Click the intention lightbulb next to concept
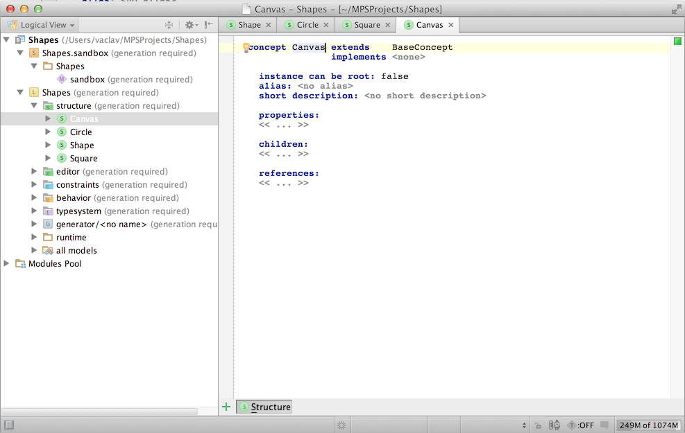The image size is (685, 433). (x=246, y=48)
